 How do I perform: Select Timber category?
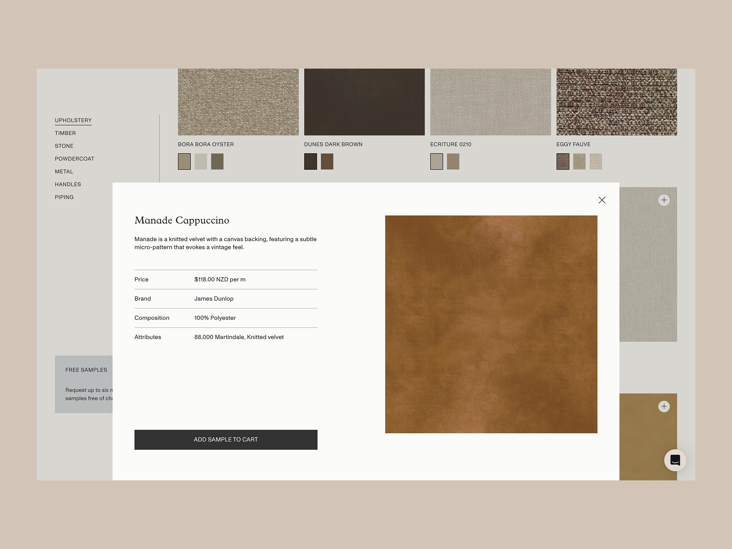65,133
